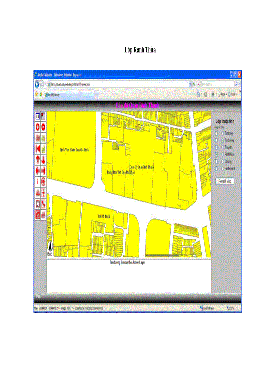
Task: Select the Zoom Out tool
Action: pos(44,127)
